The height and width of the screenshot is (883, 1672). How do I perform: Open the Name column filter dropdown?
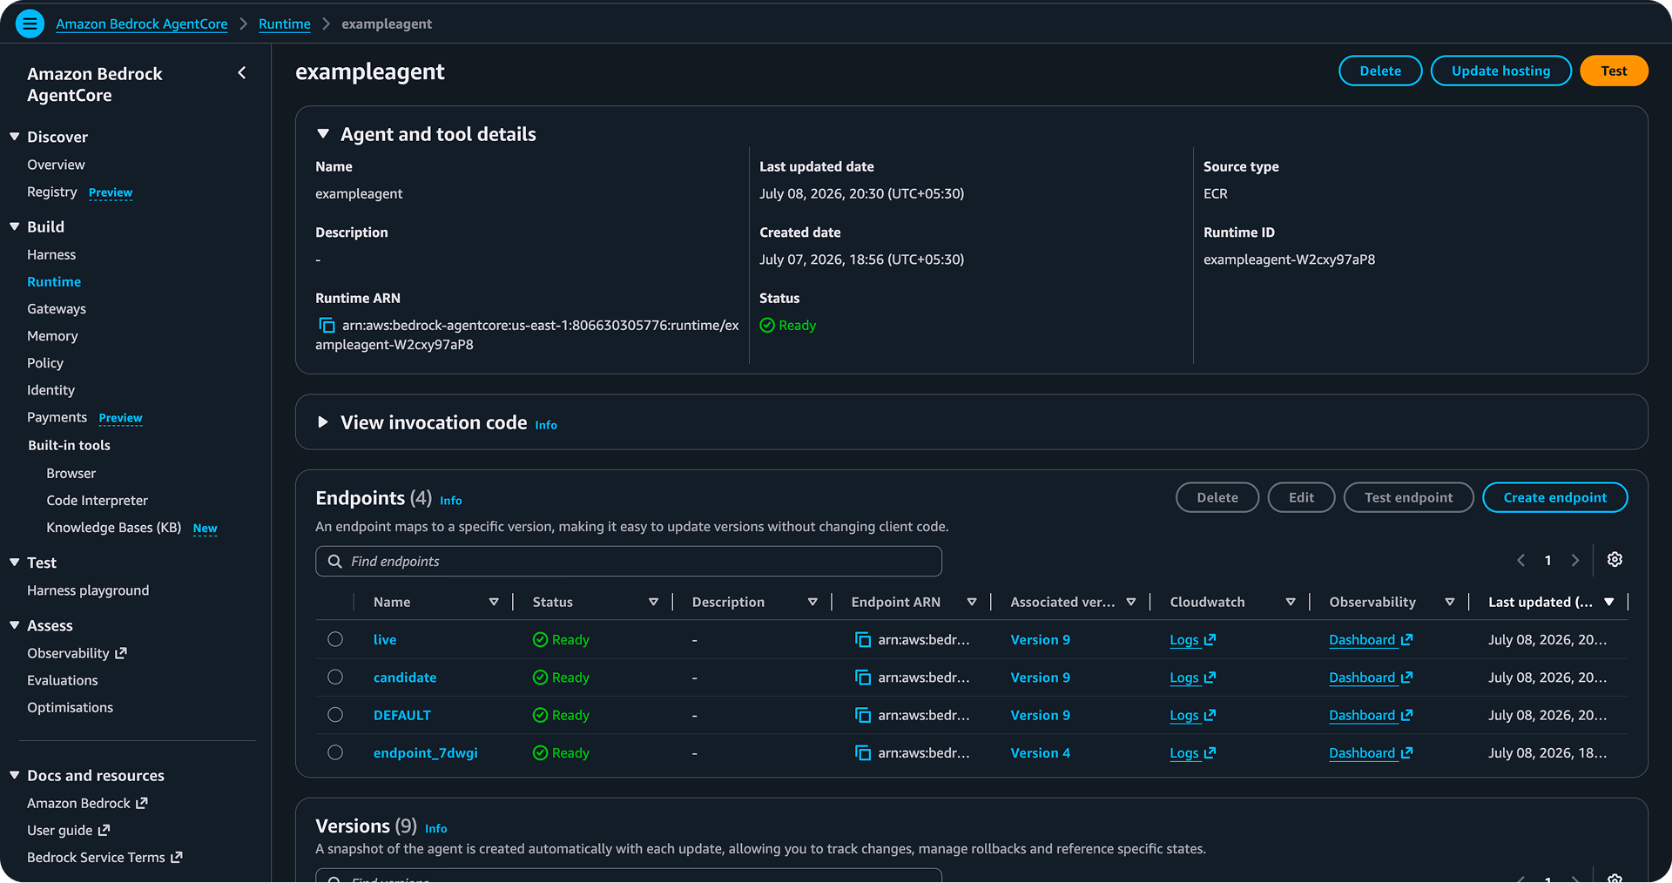[x=494, y=602]
